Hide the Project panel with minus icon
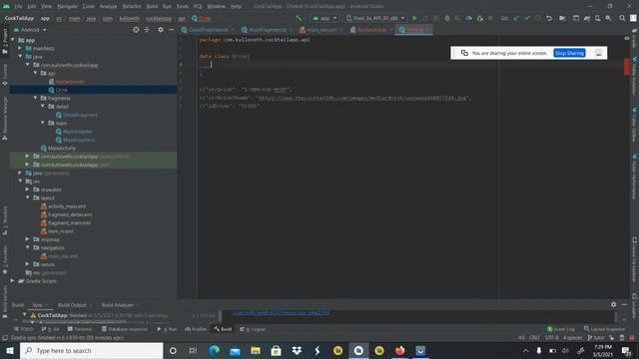Screen dimensions: 639x359 (172, 30)
